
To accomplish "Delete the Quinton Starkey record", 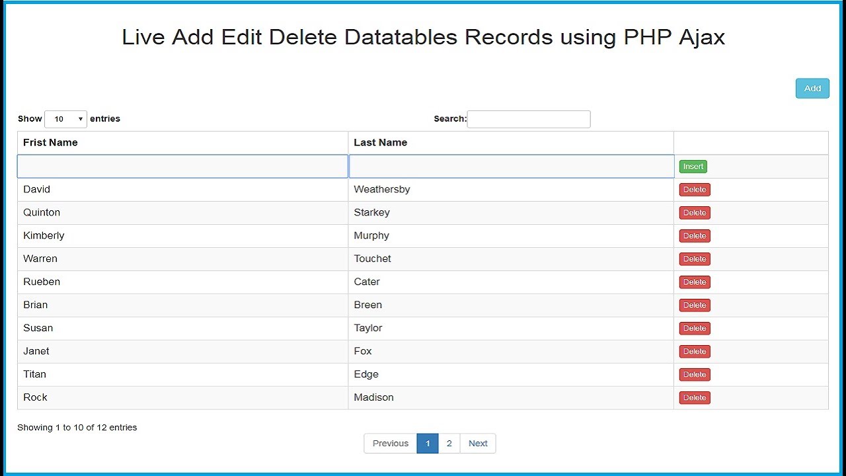I will click(x=695, y=213).
